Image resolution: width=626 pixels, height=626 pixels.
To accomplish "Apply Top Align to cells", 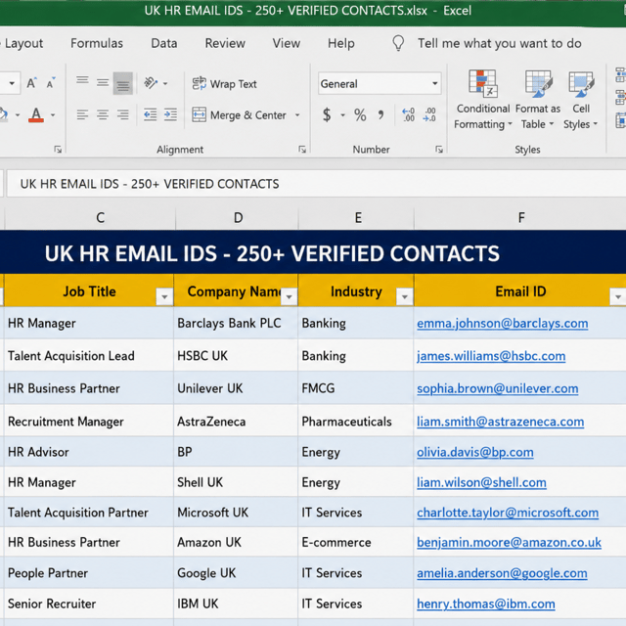I will pyautogui.click(x=82, y=80).
